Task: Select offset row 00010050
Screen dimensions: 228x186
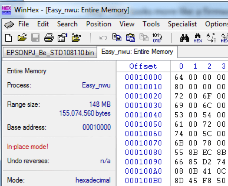Action: (143, 124)
